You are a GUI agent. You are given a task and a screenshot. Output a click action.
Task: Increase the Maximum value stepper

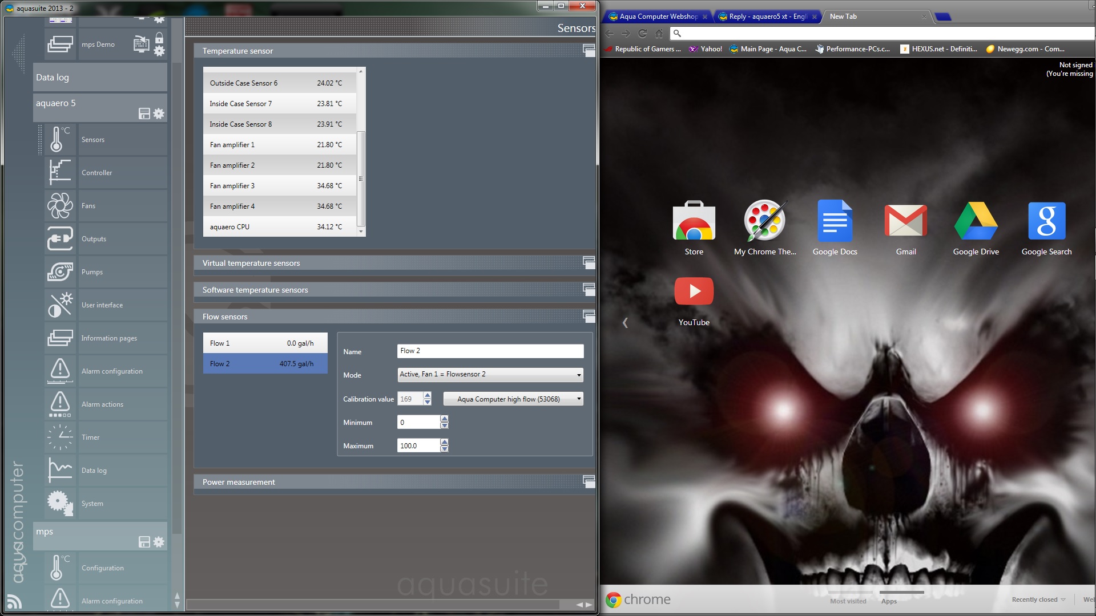click(x=445, y=443)
